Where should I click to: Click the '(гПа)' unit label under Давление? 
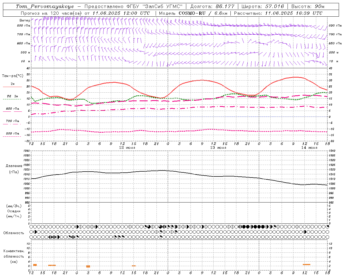[x=14, y=172]
